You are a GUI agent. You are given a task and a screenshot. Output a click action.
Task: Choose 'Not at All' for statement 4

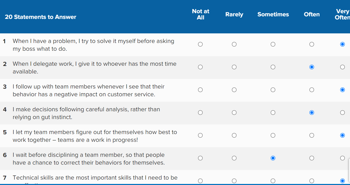[x=200, y=113]
